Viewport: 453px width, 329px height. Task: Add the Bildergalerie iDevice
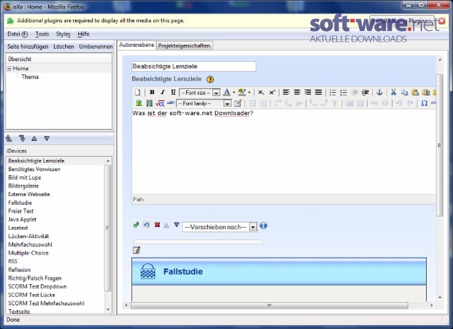click(x=24, y=186)
